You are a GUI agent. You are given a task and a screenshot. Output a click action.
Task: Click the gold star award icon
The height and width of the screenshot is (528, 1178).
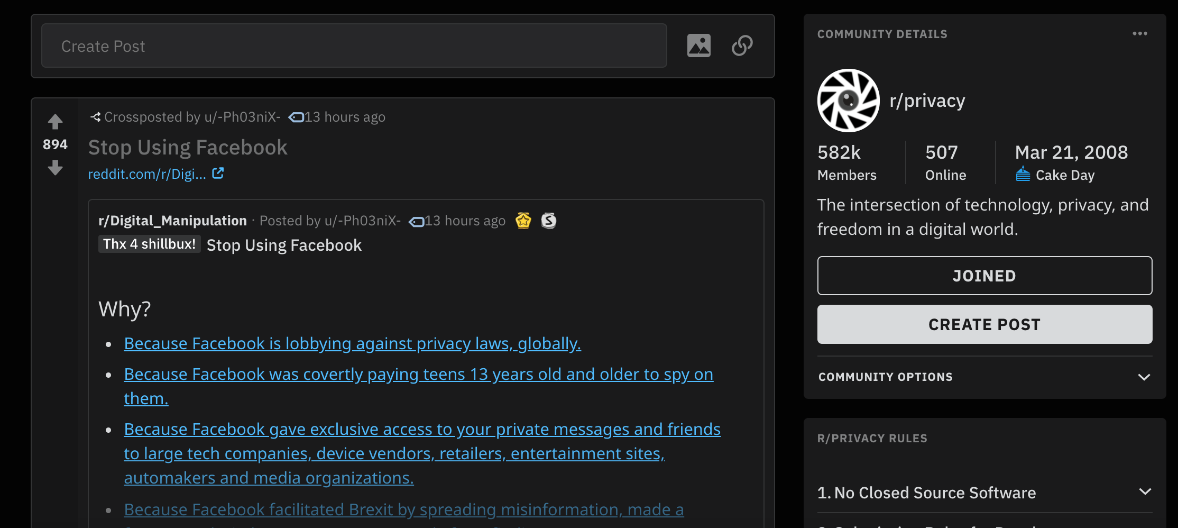[x=523, y=220]
